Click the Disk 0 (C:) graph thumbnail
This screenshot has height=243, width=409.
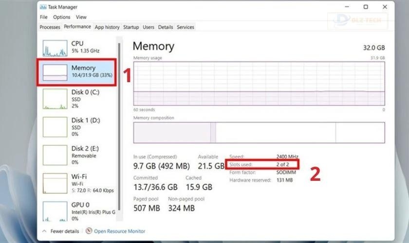[55, 99]
